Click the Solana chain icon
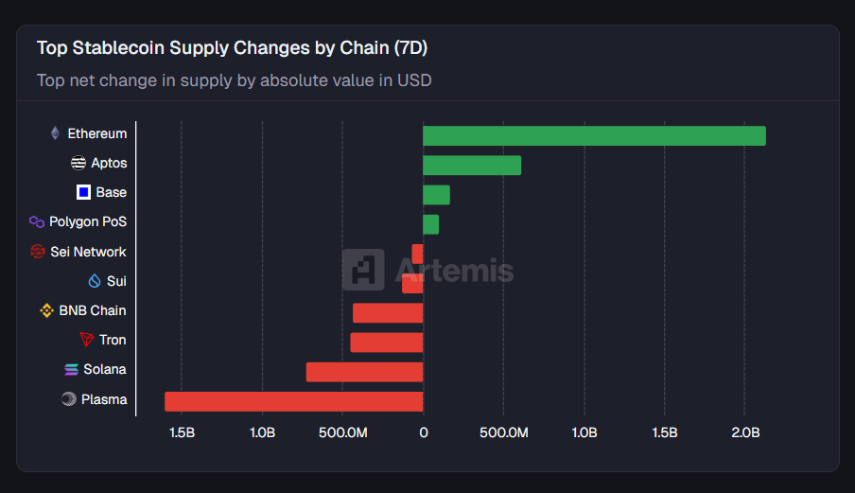Image resolution: width=855 pixels, height=493 pixels. coord(71,369)
